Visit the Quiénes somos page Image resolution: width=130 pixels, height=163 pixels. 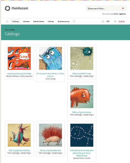pyautogui.click(x=63, y=21)
